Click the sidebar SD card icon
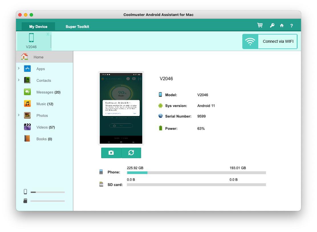317x232 pixels. (25, 201)
